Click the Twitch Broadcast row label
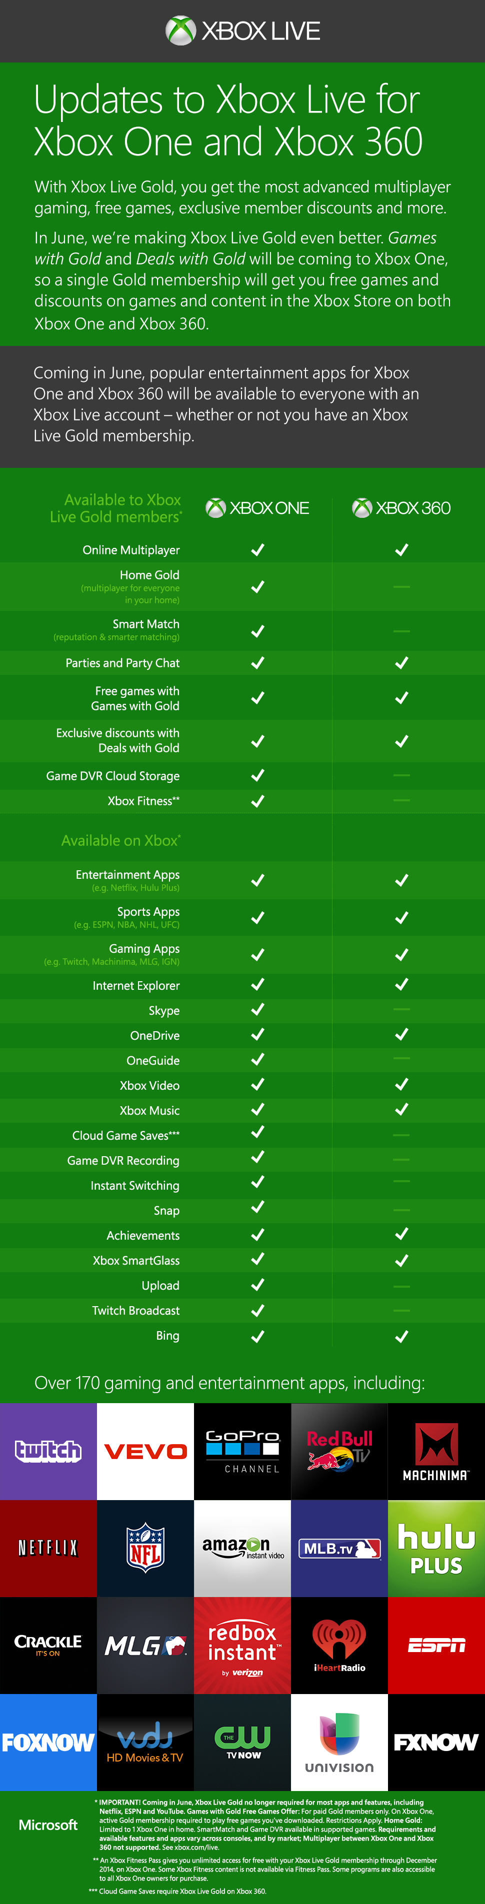Viewport: 485px width, 1904px height. (135, 1311)
